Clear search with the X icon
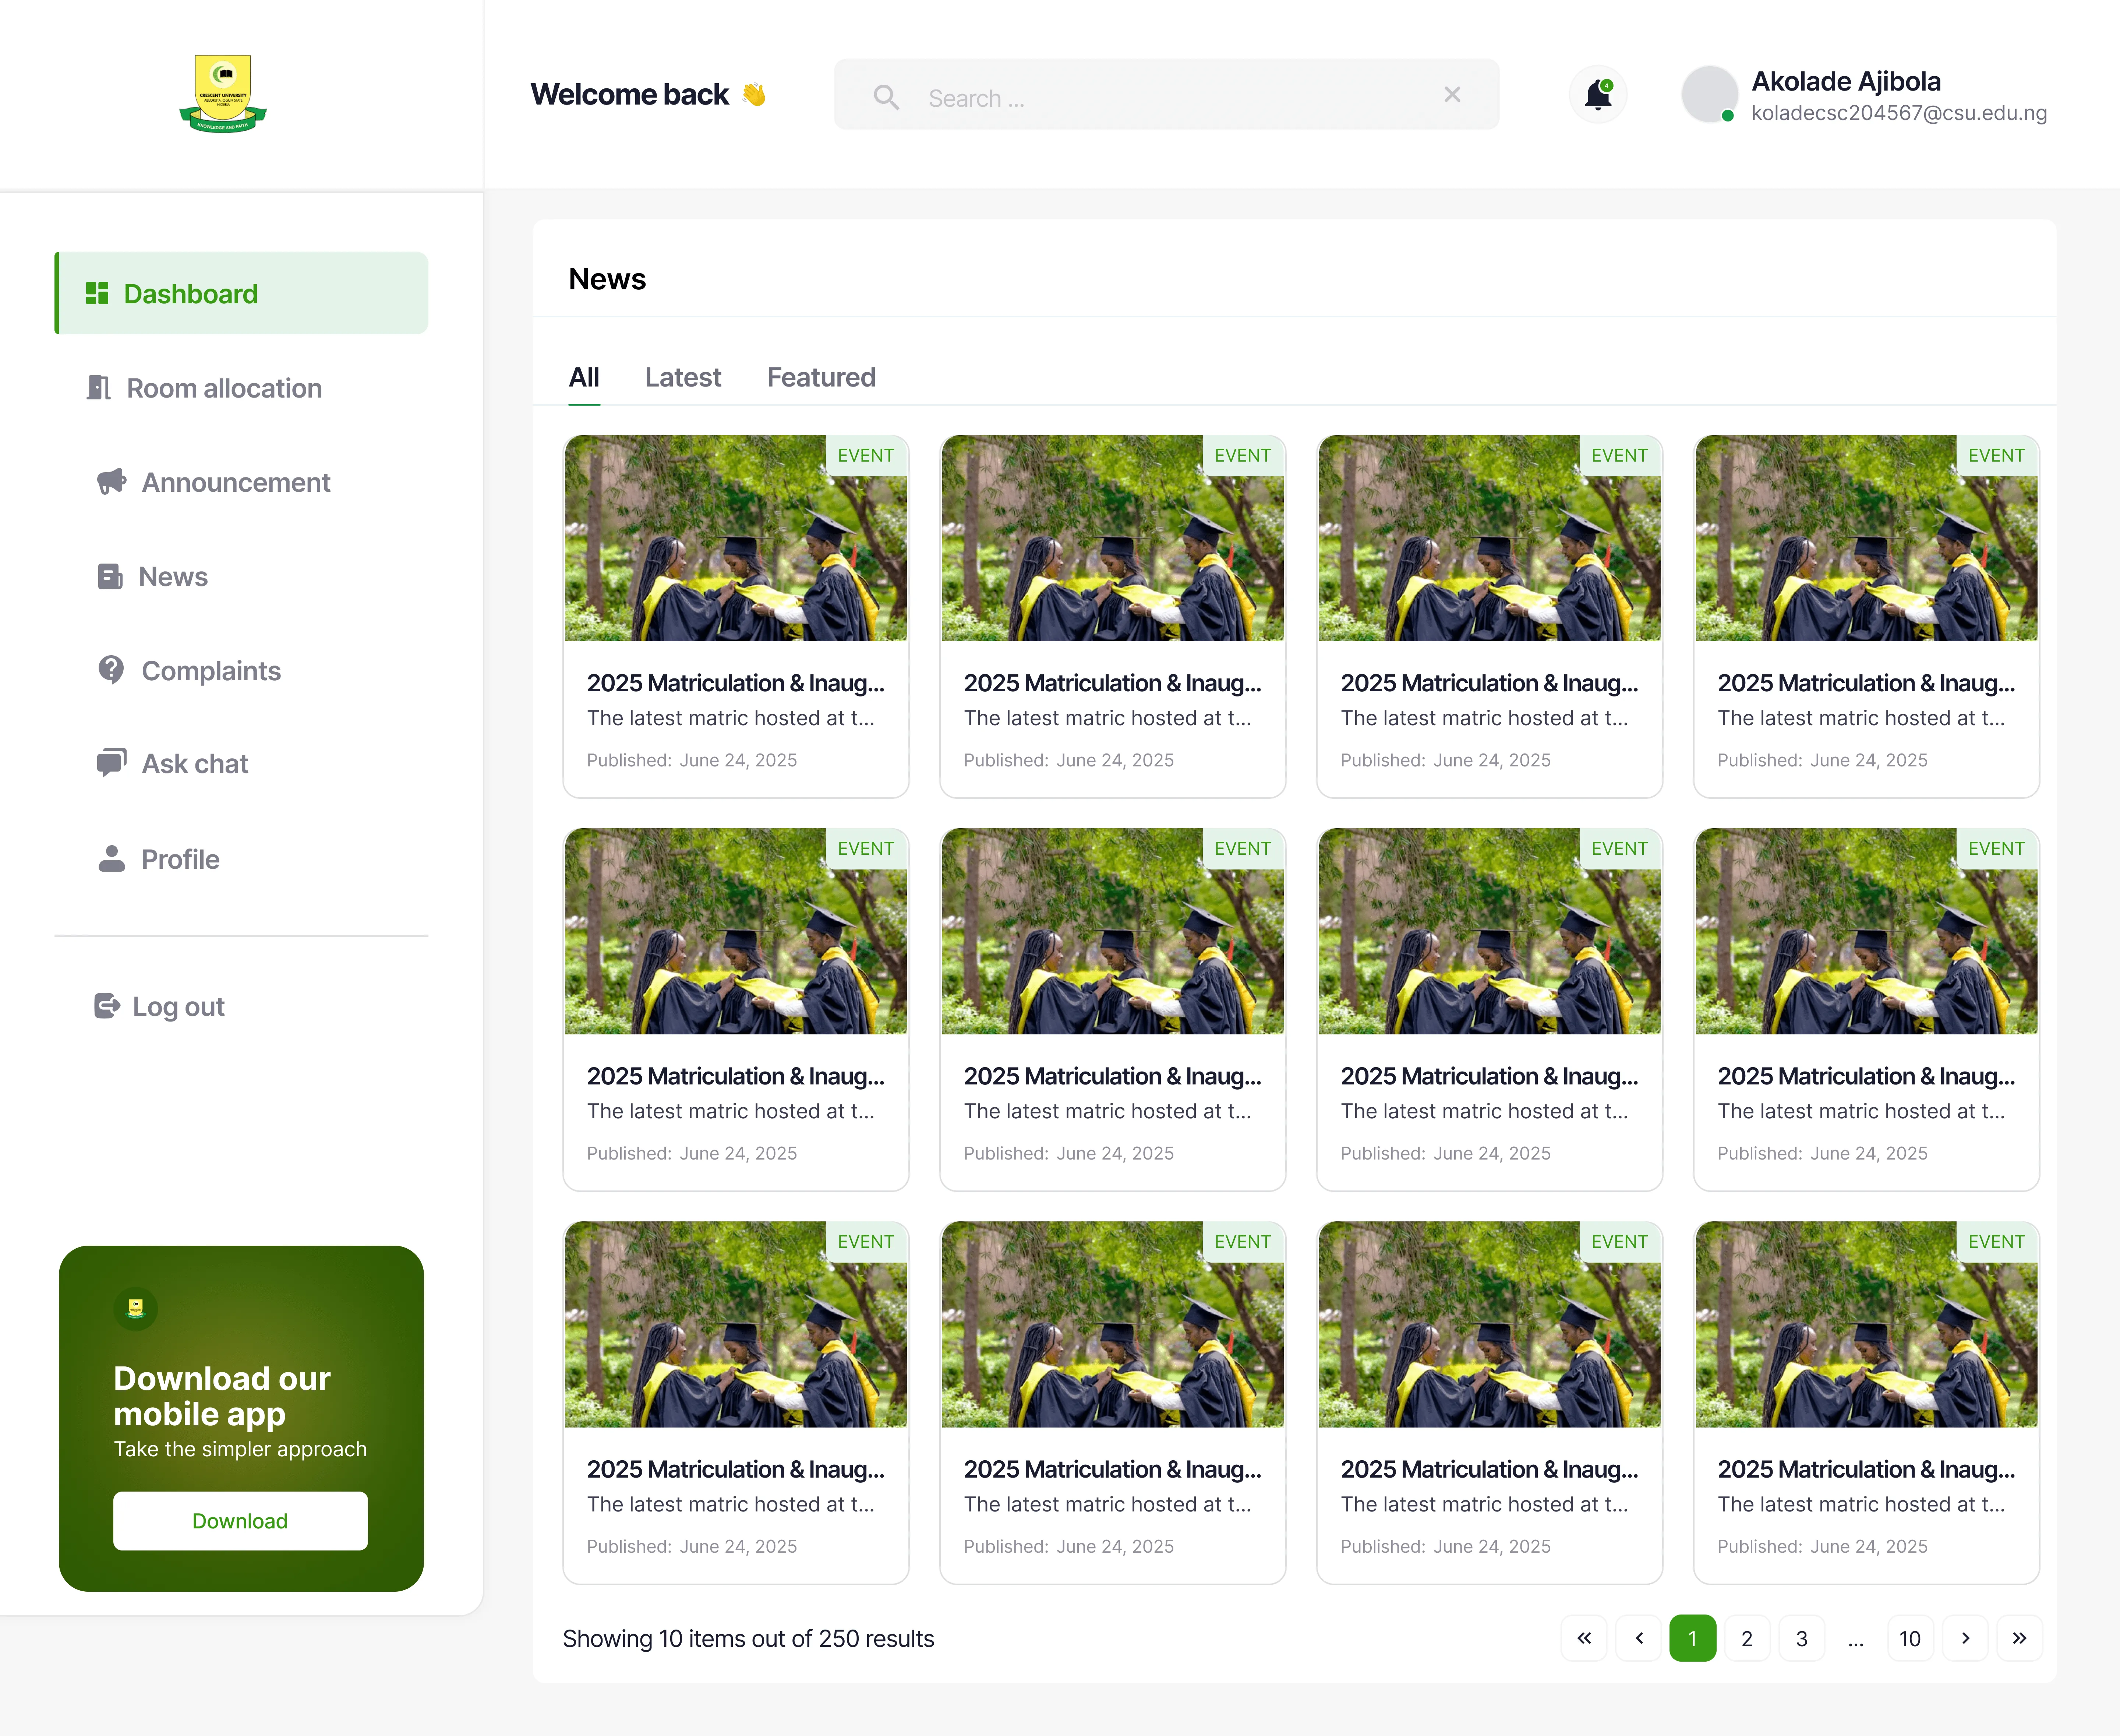The width and height of the screenshot is (2120, 1736). click(1452, 95)
